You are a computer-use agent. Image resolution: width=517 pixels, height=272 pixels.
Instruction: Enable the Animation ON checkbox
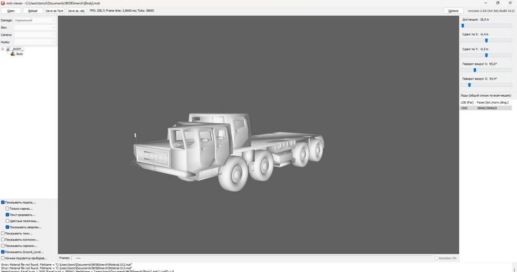[436, 258]
